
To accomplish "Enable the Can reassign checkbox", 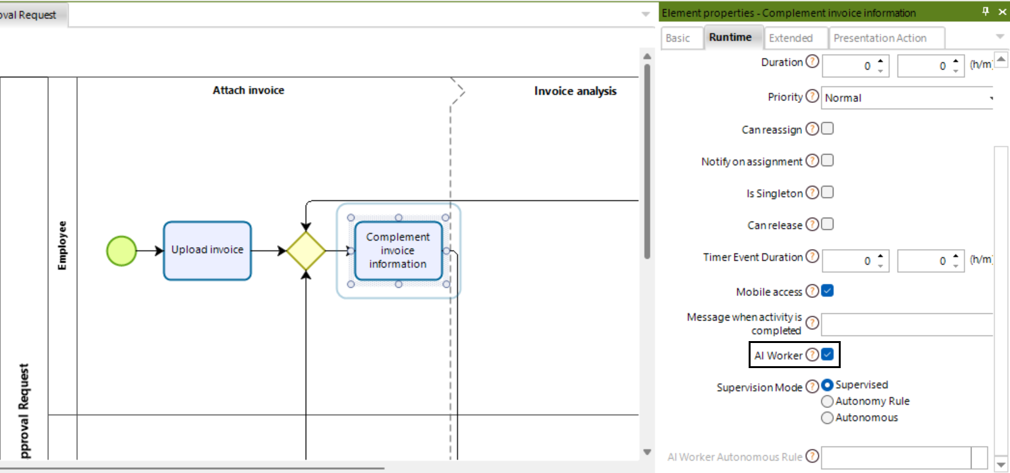I will (828, 129).
